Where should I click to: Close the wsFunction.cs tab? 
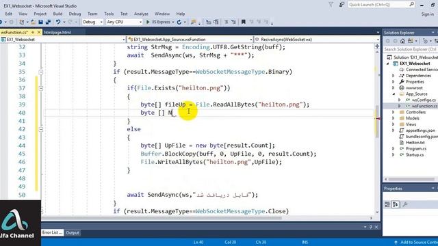coord(39,32)
